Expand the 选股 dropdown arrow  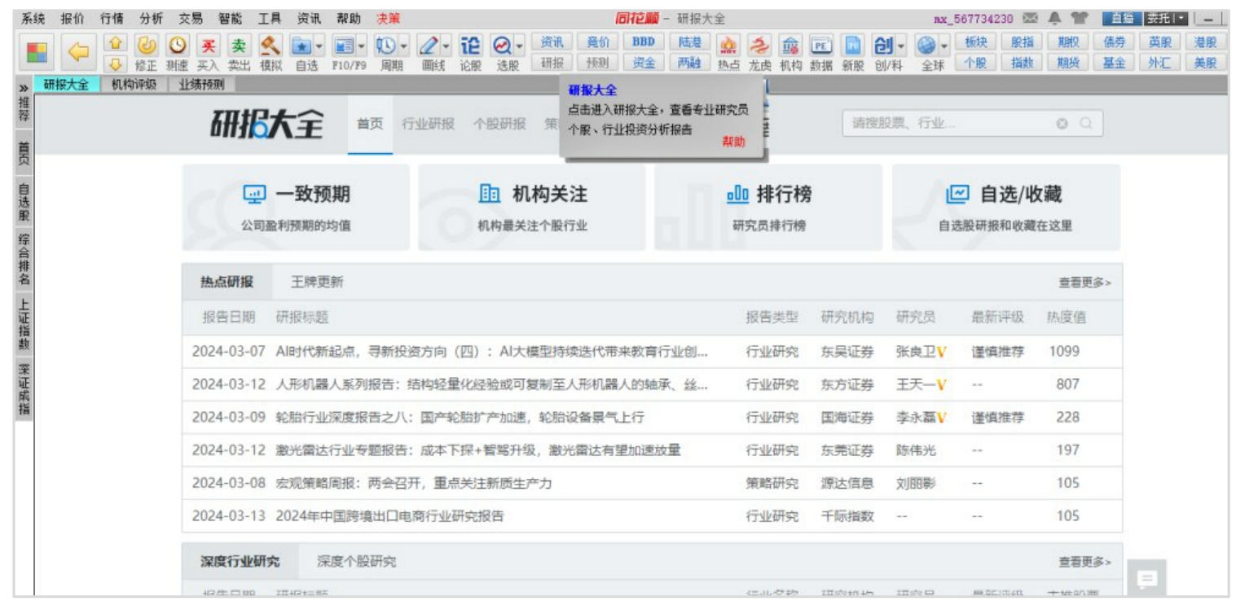pyautogui.click(x=520, y=46)
